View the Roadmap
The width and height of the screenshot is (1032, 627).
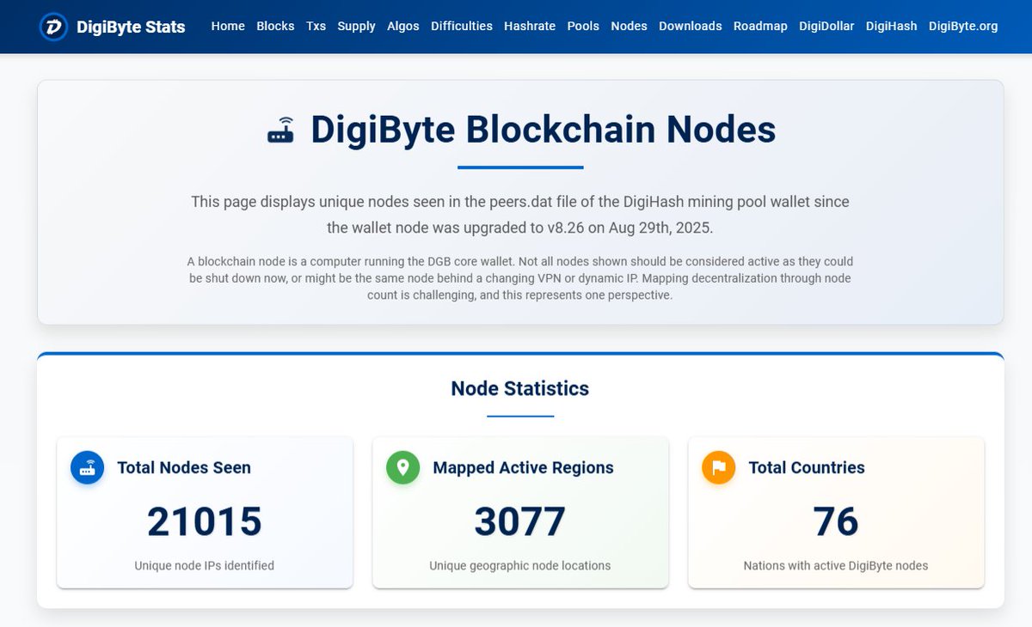[x=760, y=26]
